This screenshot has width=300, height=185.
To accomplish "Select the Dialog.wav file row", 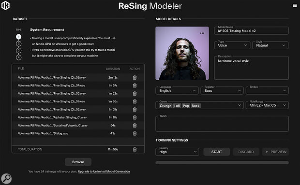I will (78, 133).
